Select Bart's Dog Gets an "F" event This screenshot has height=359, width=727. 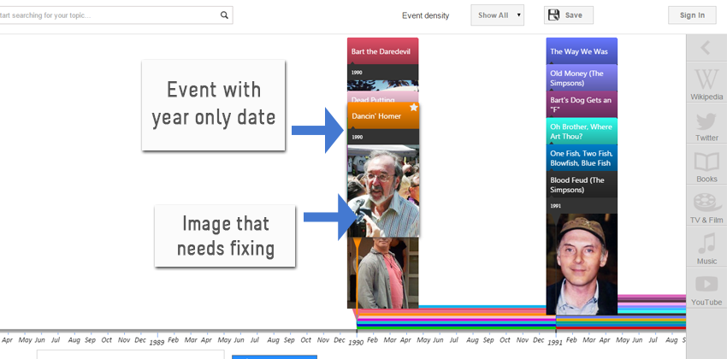582,104
